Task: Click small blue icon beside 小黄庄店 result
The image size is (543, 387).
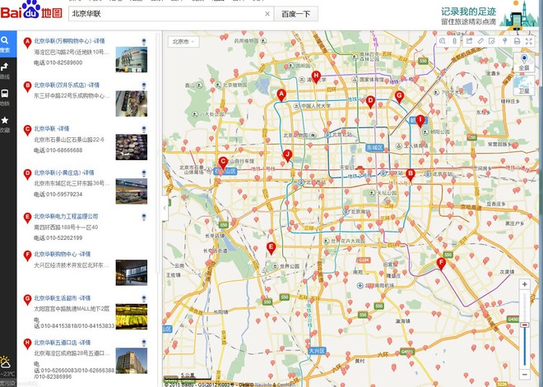Action: (144, 173)
